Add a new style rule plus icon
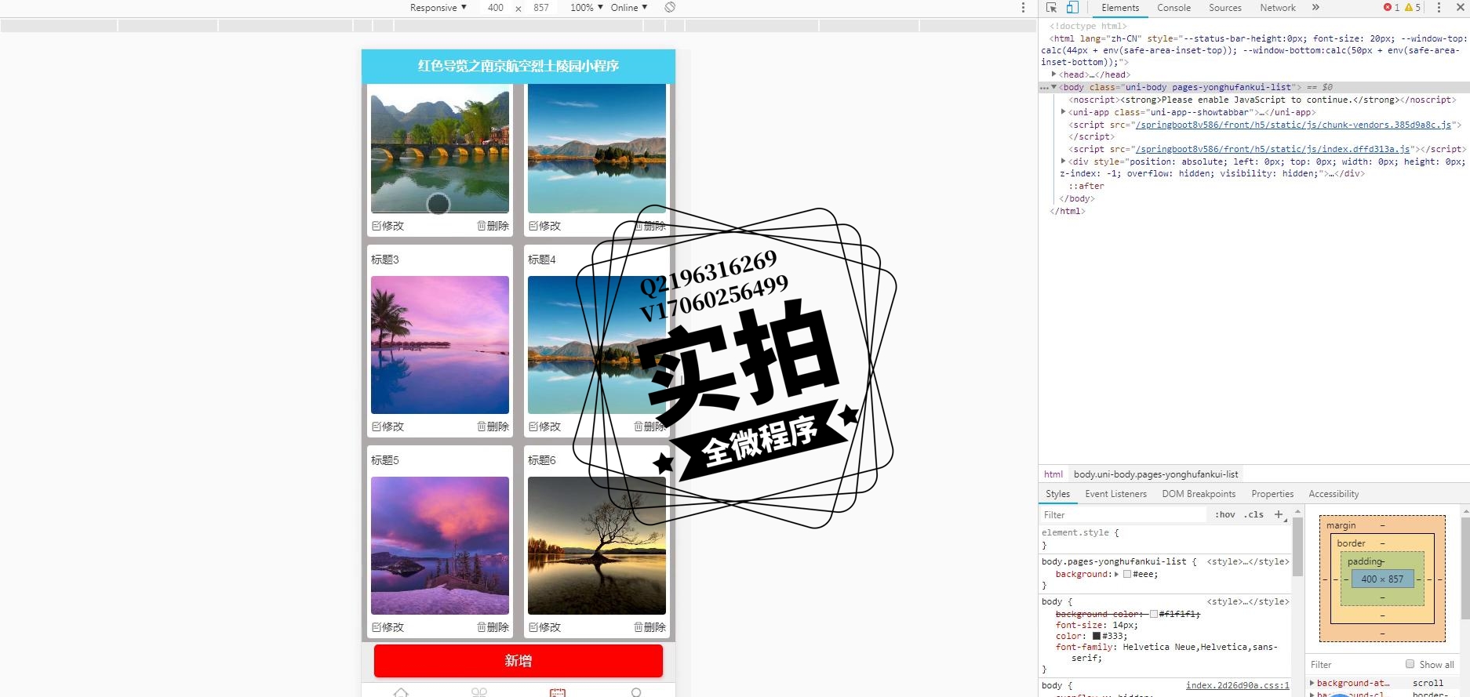 1279,514
